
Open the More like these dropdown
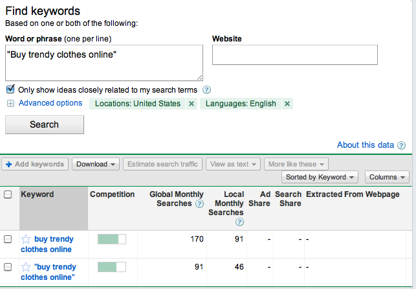point(296,164)
